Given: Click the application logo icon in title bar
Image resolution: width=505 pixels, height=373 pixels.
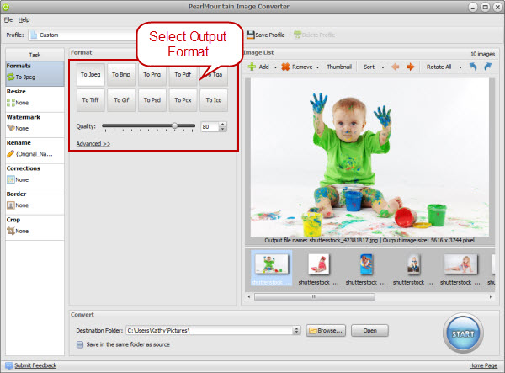Looking at the screenshot, I should coord(6,7).
